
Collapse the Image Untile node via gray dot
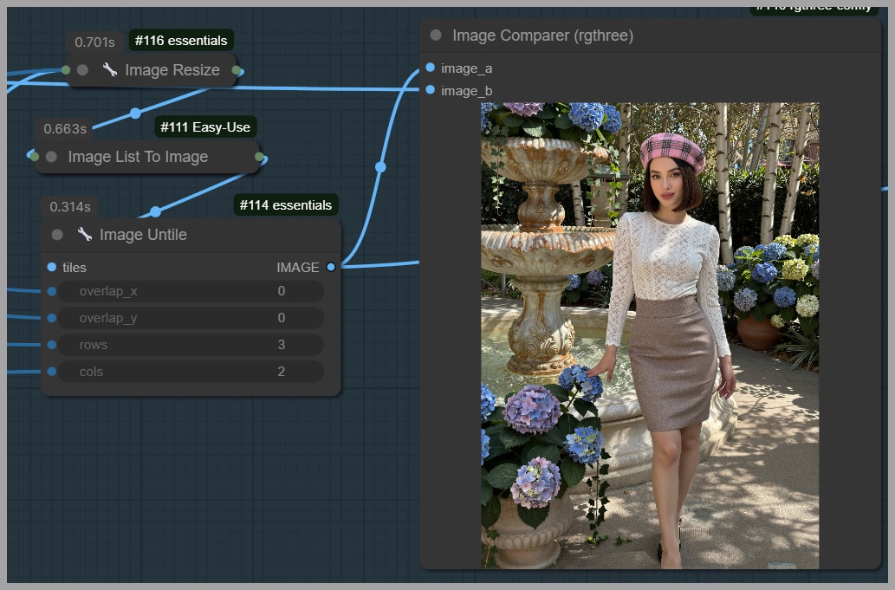click(57, 235)
